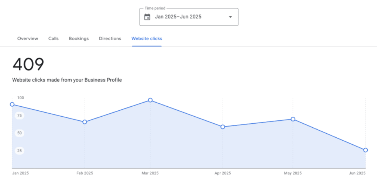Open the Time period dropdown arrow
Screen dimensions: 378x182
(x=230, y=17)
